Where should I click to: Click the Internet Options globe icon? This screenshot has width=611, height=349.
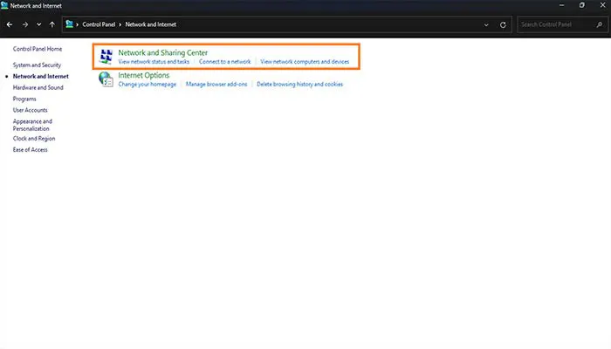point(106,79)
